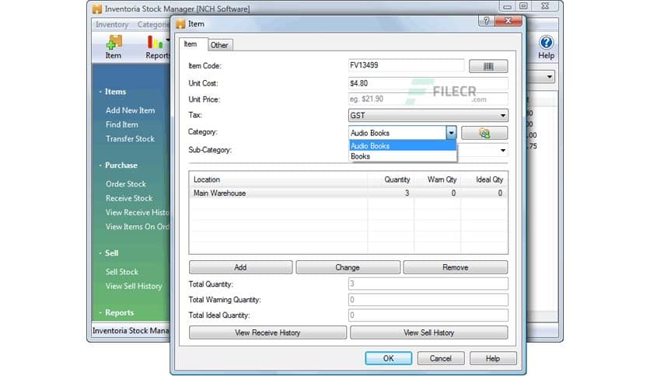Select Books from category list
Image resolution: width=650 pixels, height=376 pixels.
(361, 156)
